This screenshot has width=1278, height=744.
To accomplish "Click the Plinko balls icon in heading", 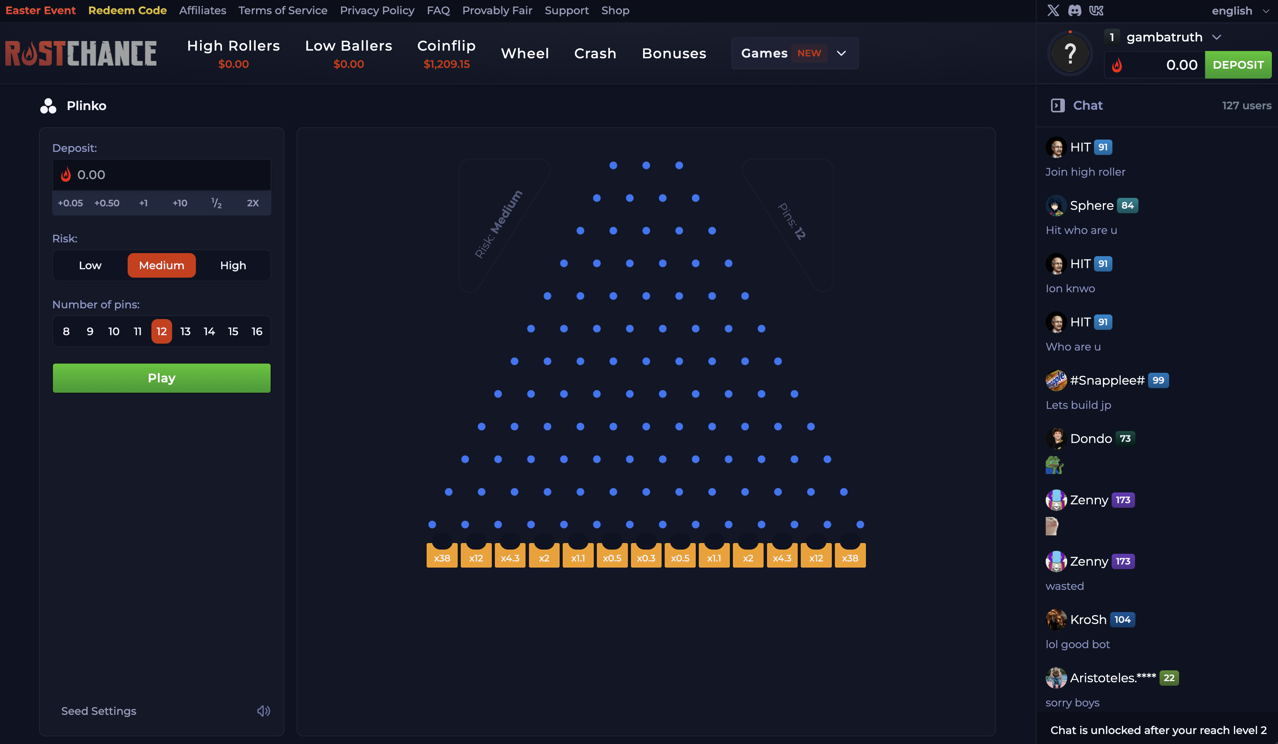I will tap(48, 105).
